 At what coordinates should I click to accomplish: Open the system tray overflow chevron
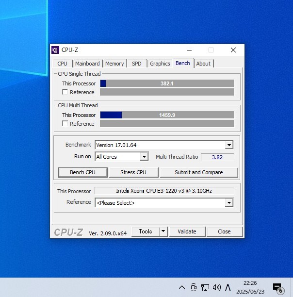tap(182, 287)
